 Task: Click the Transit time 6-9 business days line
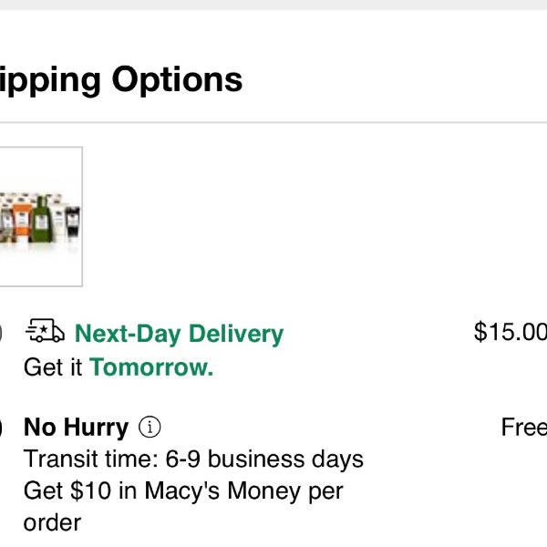[x=193, y=459]
